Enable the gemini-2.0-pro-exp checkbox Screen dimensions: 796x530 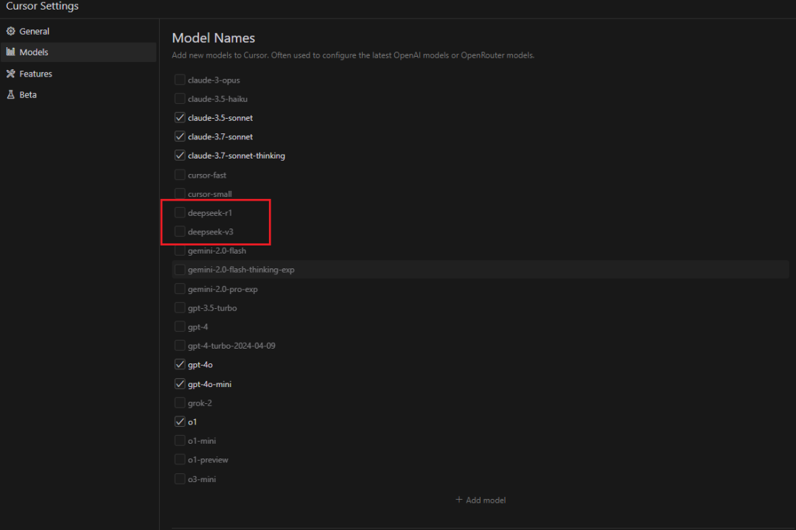pos(180,289)
